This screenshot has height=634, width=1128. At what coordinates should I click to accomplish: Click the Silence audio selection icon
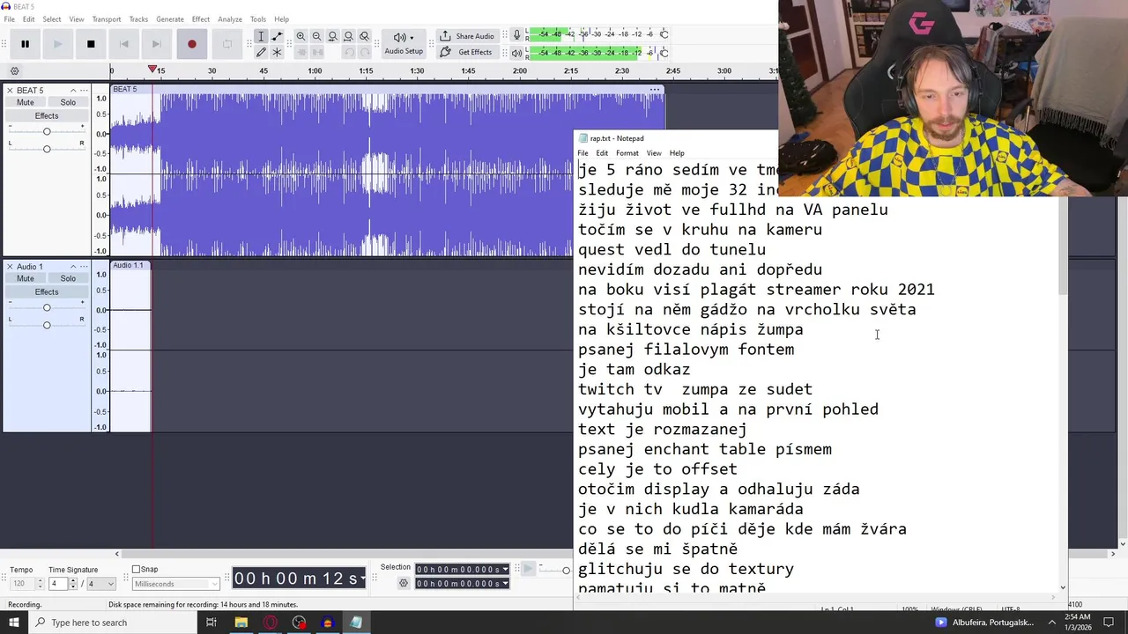[316, 52]
